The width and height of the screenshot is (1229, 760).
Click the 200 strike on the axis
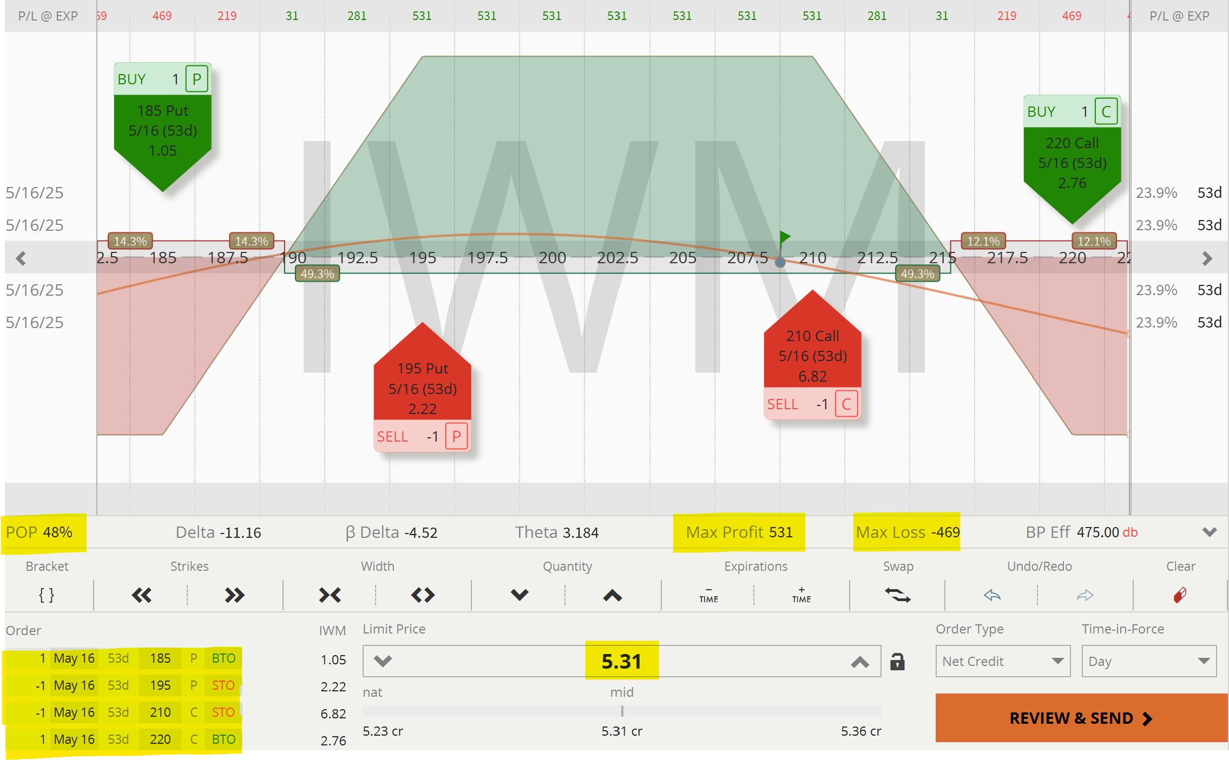pyautogui.click(x=552, y=258)
